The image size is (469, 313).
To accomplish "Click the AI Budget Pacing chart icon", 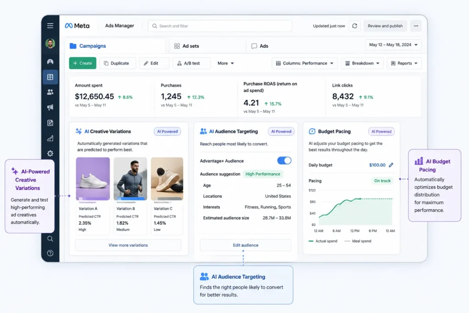I will (x=419, y=161).
